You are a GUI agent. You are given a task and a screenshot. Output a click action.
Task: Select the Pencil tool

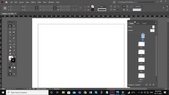[x=14, y=38]
